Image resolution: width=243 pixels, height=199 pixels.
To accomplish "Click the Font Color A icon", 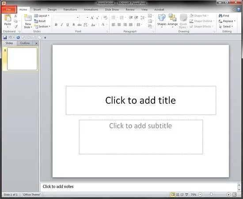I will pyautogui.click(x=103, y=24).
